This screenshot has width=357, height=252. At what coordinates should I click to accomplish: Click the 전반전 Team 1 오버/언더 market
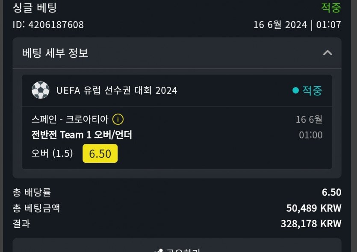tap(82, 135)
